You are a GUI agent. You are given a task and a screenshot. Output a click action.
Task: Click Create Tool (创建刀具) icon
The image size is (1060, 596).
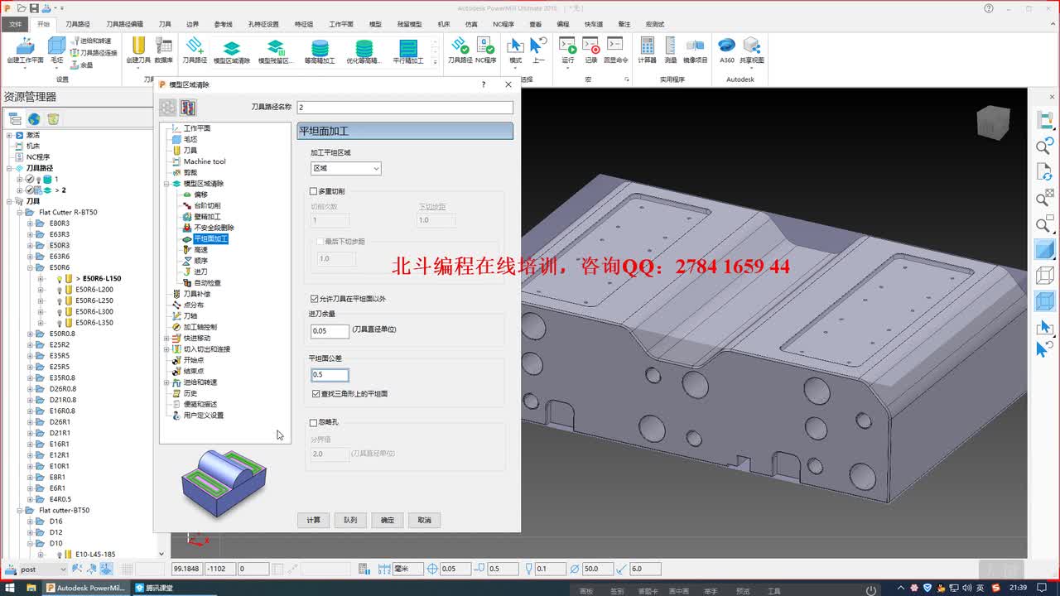pyautogui.click(x=138, y=50)
